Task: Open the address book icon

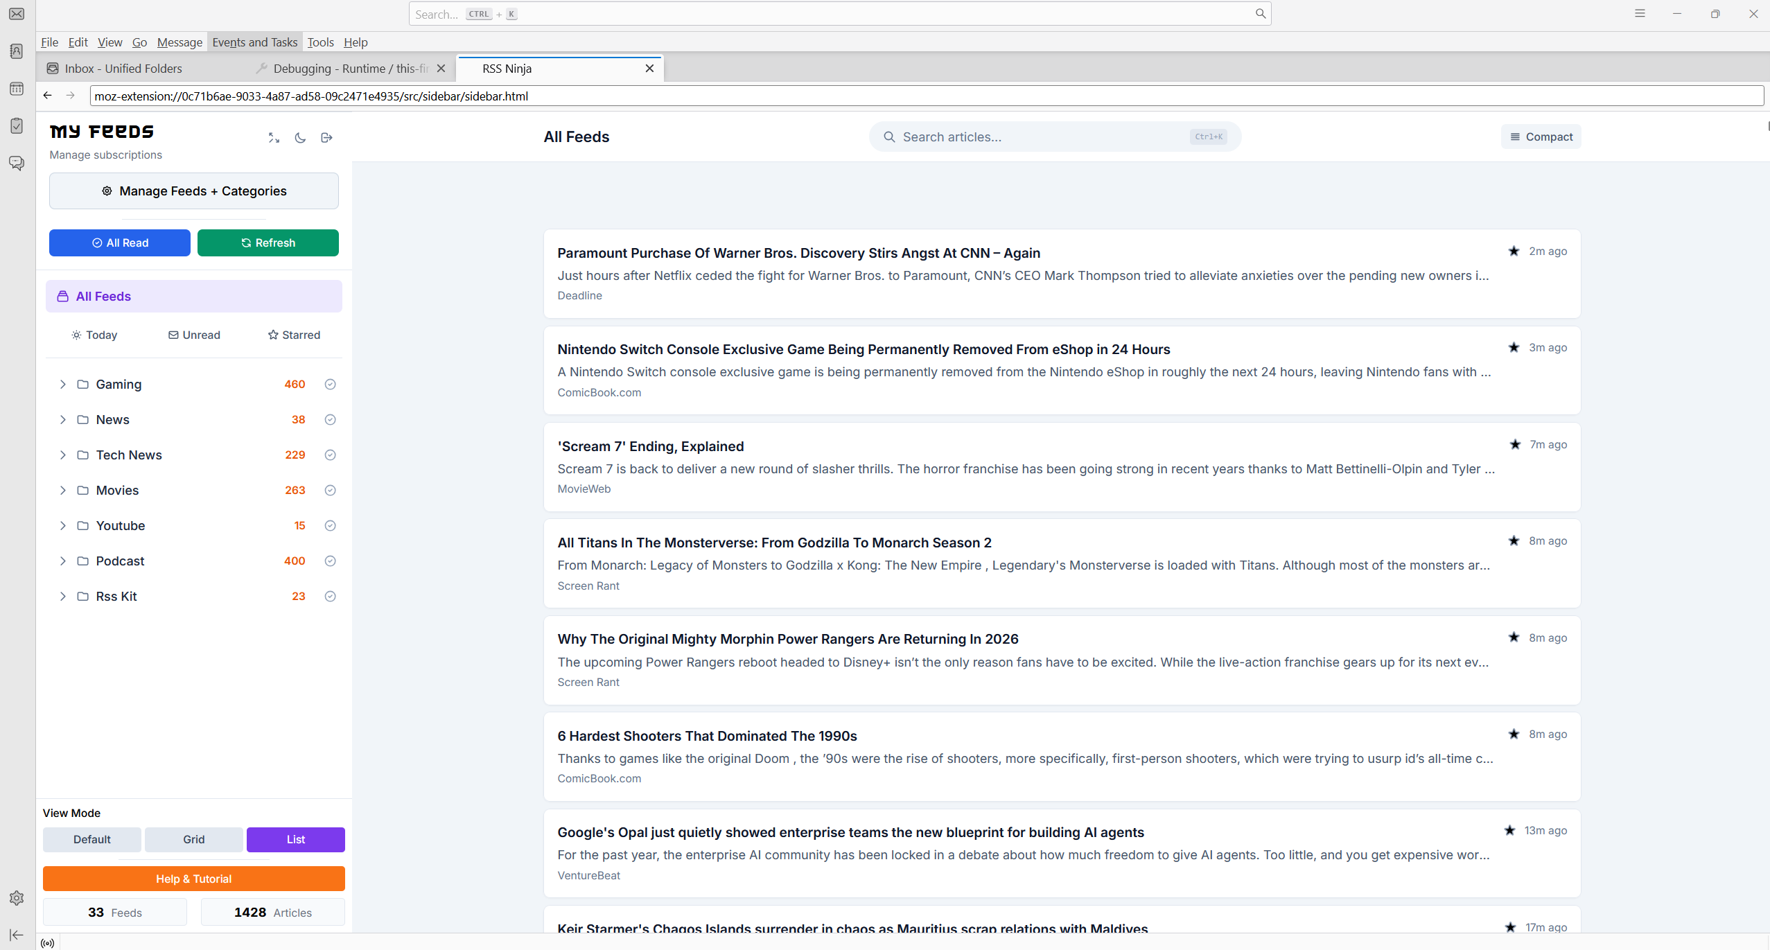Action: tap(17, 51)
